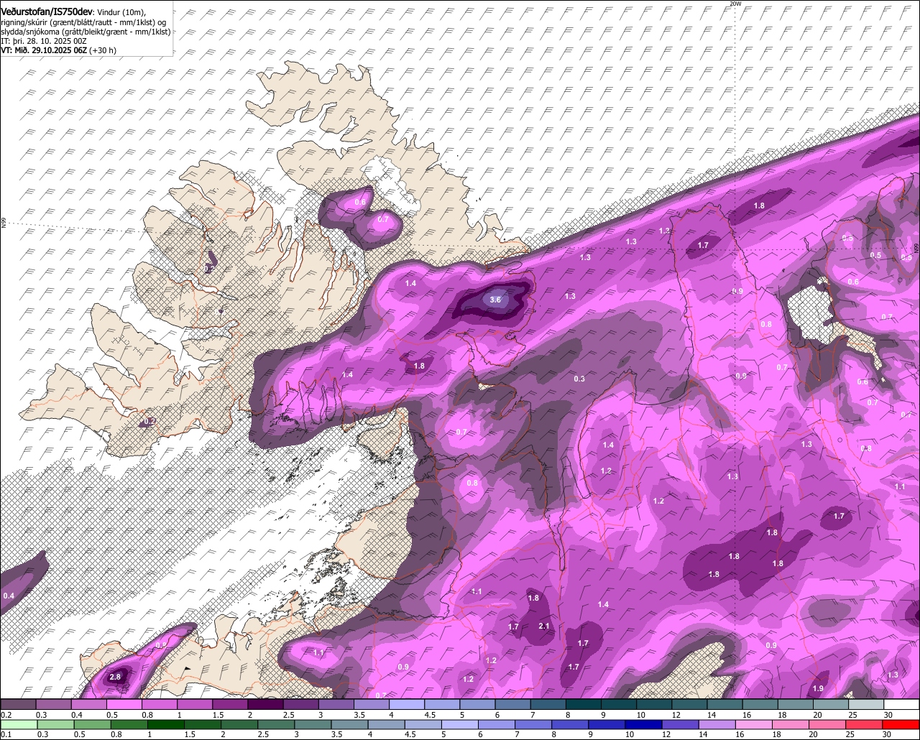The image size is (920, 740).
Task: Click the 3.6 precipitation value on the map
Action: pyautogui.click(x=494, y=300)
